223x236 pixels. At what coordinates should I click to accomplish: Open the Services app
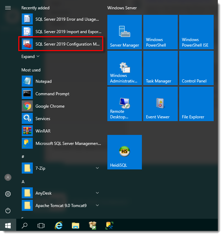pyautogui.click(x=61, y=119)
